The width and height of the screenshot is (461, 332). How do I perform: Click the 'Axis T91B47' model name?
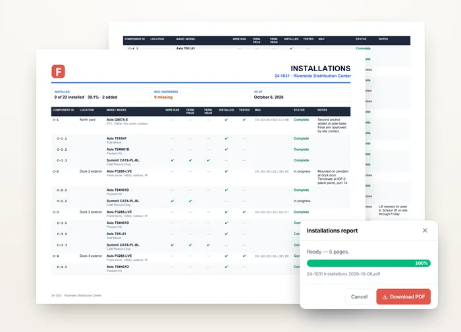tap(117, 138)
